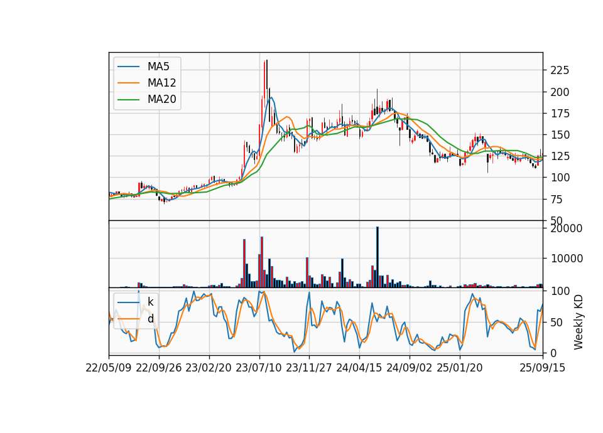603x433 pixels.
Task: Click the 22/05/09 date tick label
Action: [109, 368]
